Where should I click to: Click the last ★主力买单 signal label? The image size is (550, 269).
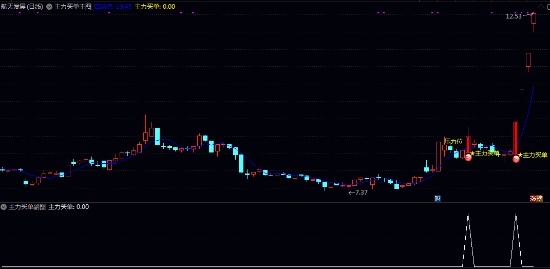533,155
